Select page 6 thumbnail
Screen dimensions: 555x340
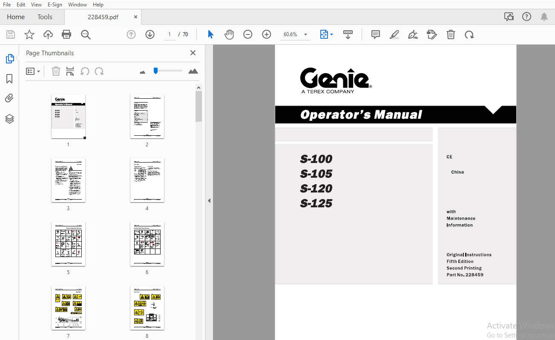[x=147, y=244]
